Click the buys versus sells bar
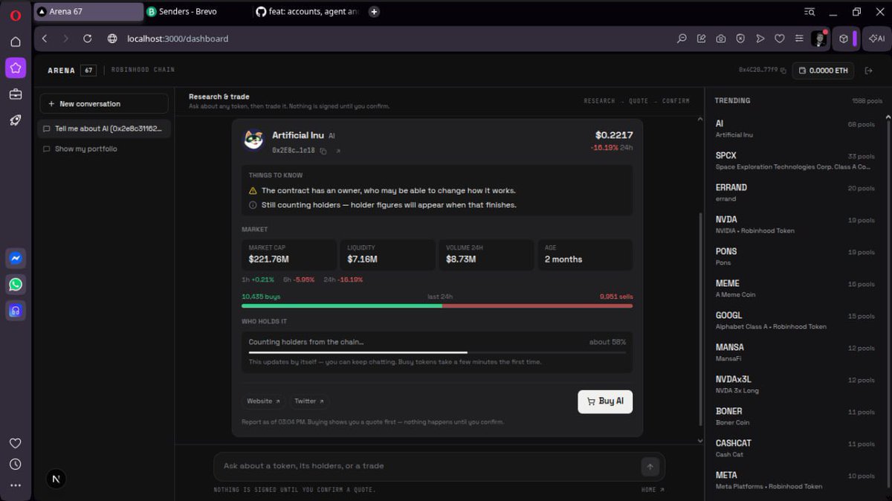Screen dimensions: 892x501 pos(437,306)
